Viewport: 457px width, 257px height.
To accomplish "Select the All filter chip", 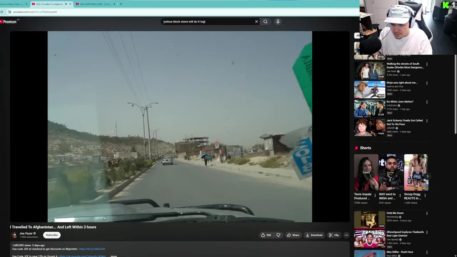I will coord(357,35).
